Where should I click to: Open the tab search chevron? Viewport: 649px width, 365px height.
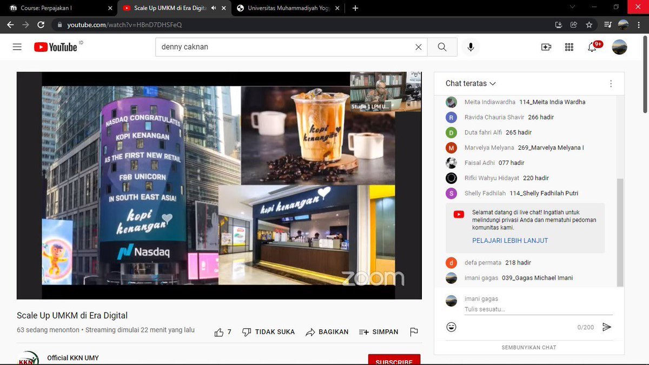coord(573,7)
